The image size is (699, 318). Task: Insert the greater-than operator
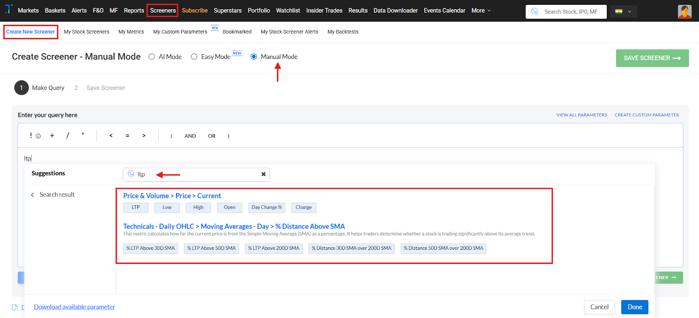[x=144, y=136]
